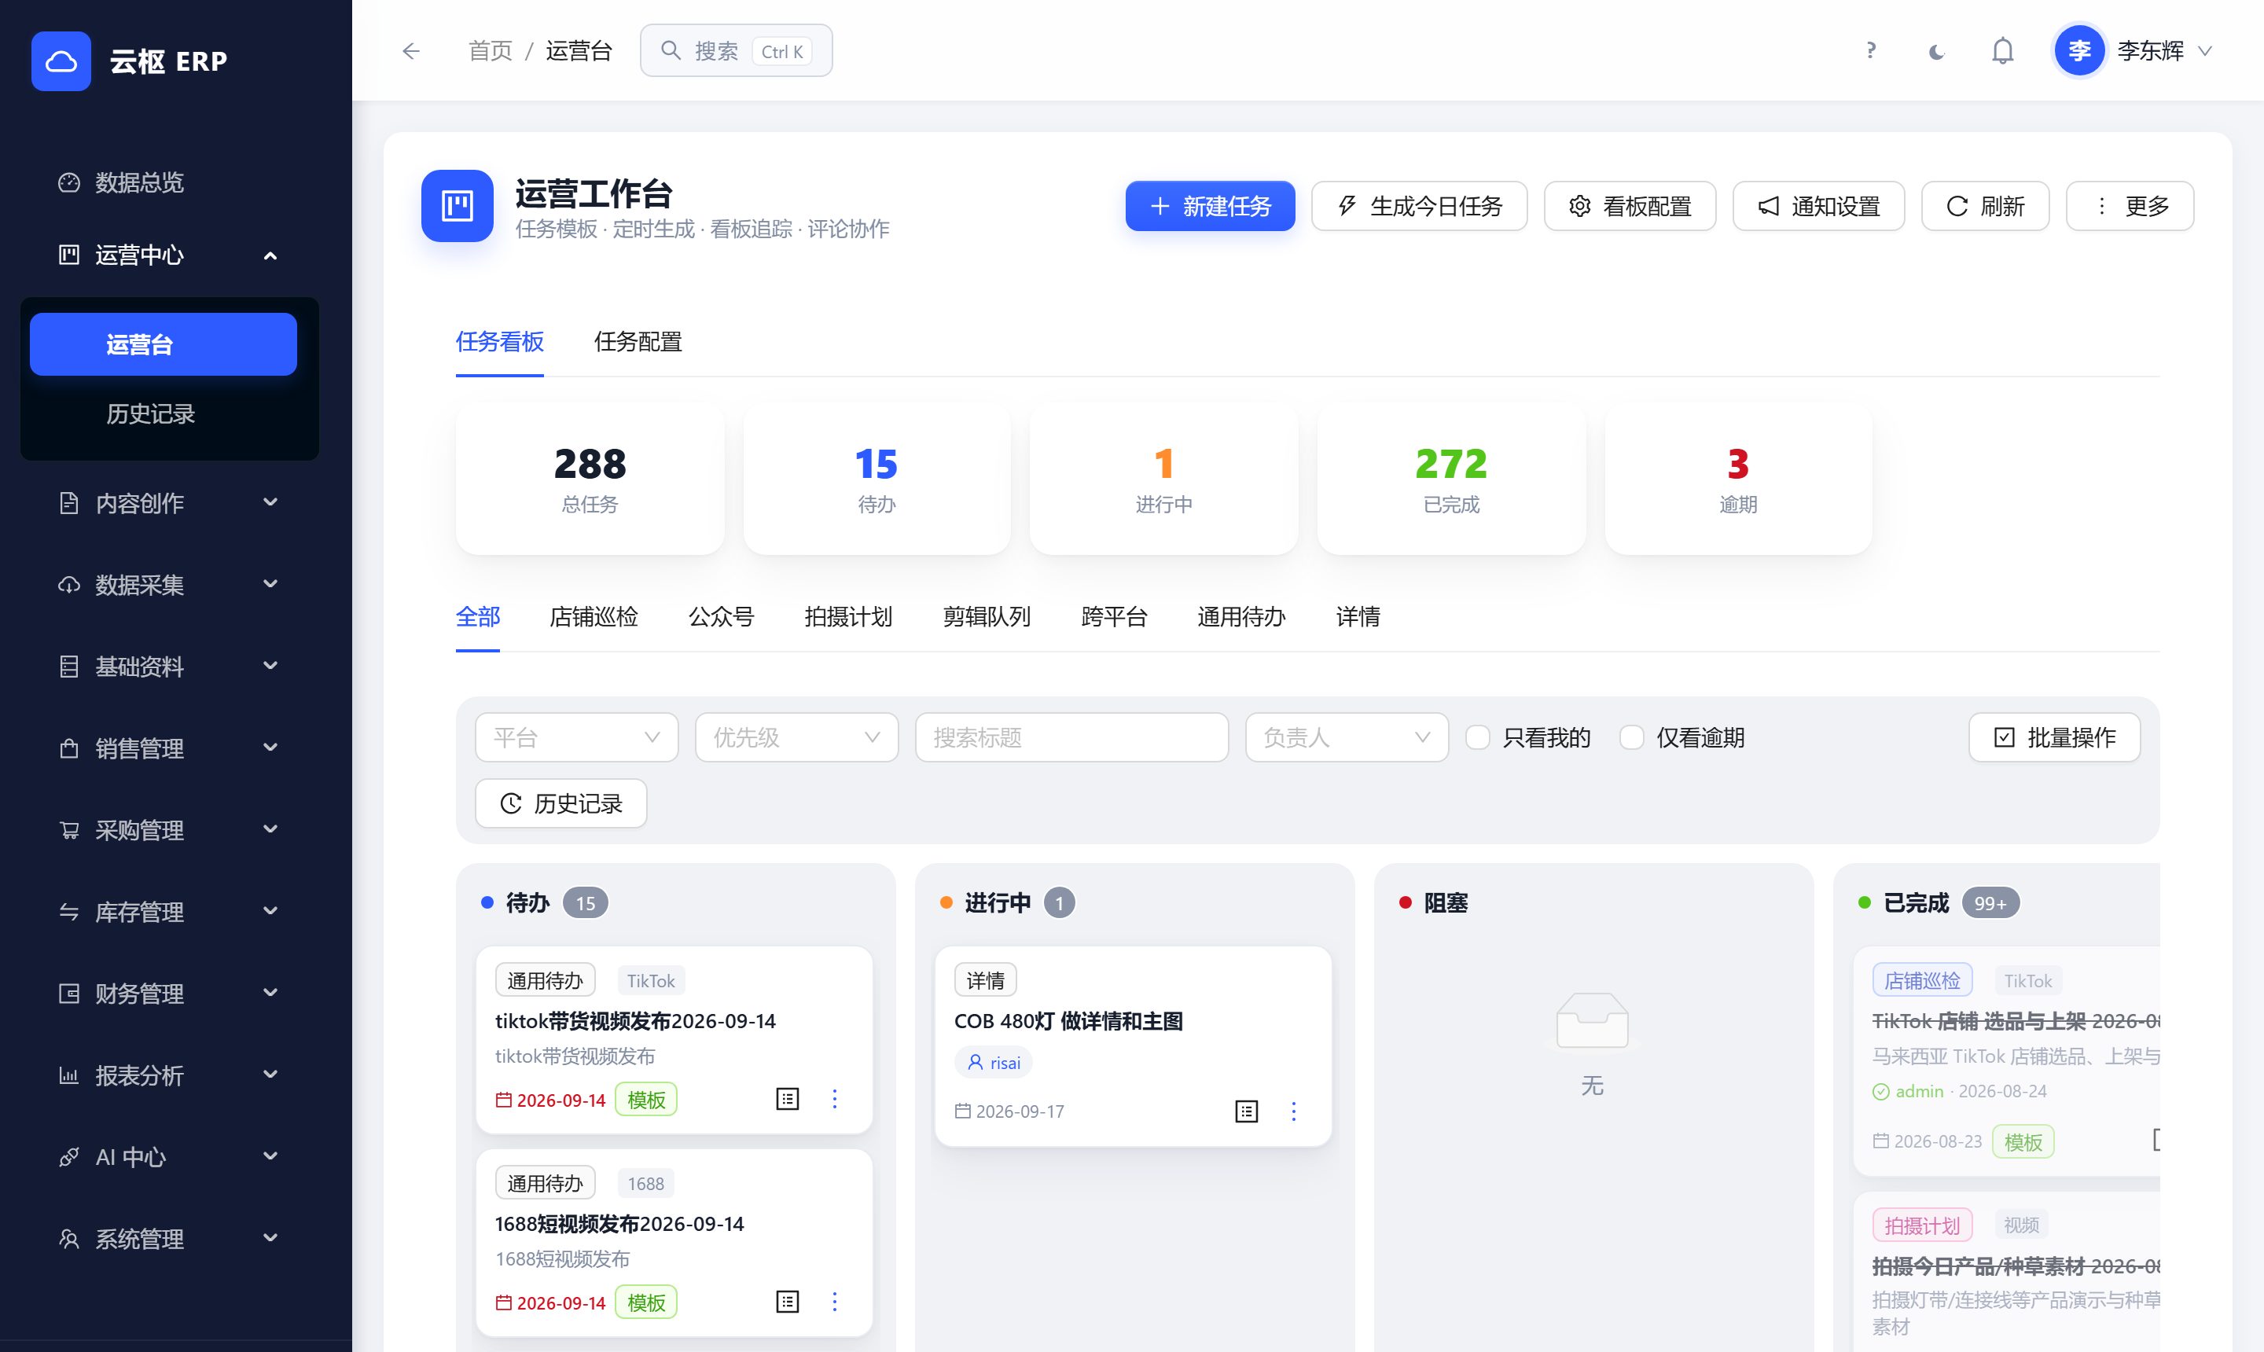This screenshot has width=2264, height=1352.
Task: Click the AI 中心 rocket icon
Action: coord(69,1157)
